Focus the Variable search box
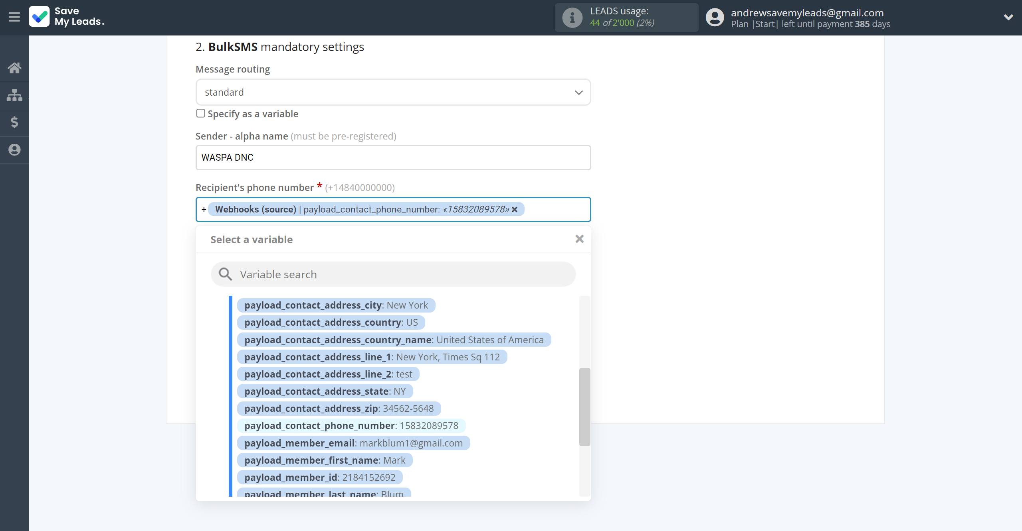 pos(393,274)
